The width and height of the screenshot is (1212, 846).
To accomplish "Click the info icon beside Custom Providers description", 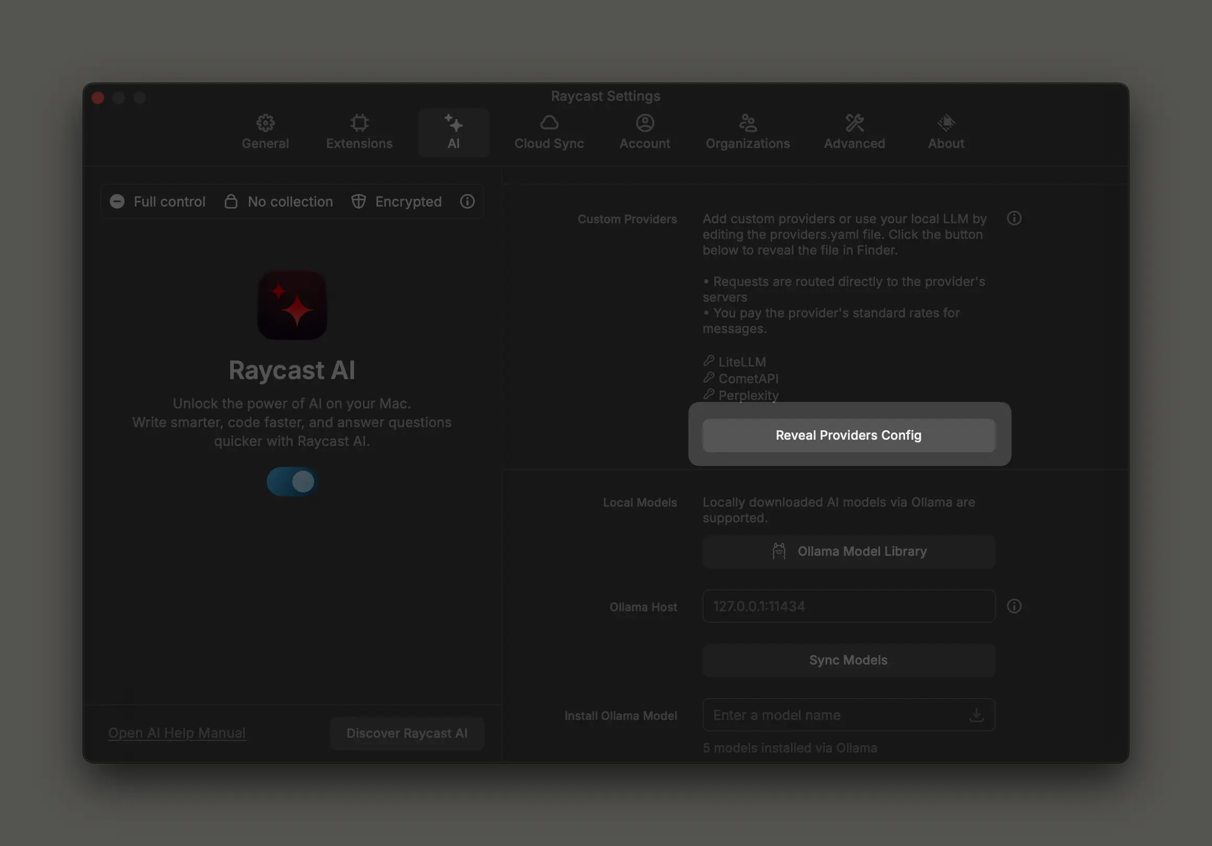I will click(1014, 218).
